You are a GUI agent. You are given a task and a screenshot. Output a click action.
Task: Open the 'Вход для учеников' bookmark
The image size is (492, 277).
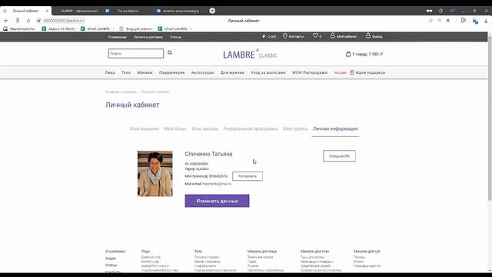(136, 28)
